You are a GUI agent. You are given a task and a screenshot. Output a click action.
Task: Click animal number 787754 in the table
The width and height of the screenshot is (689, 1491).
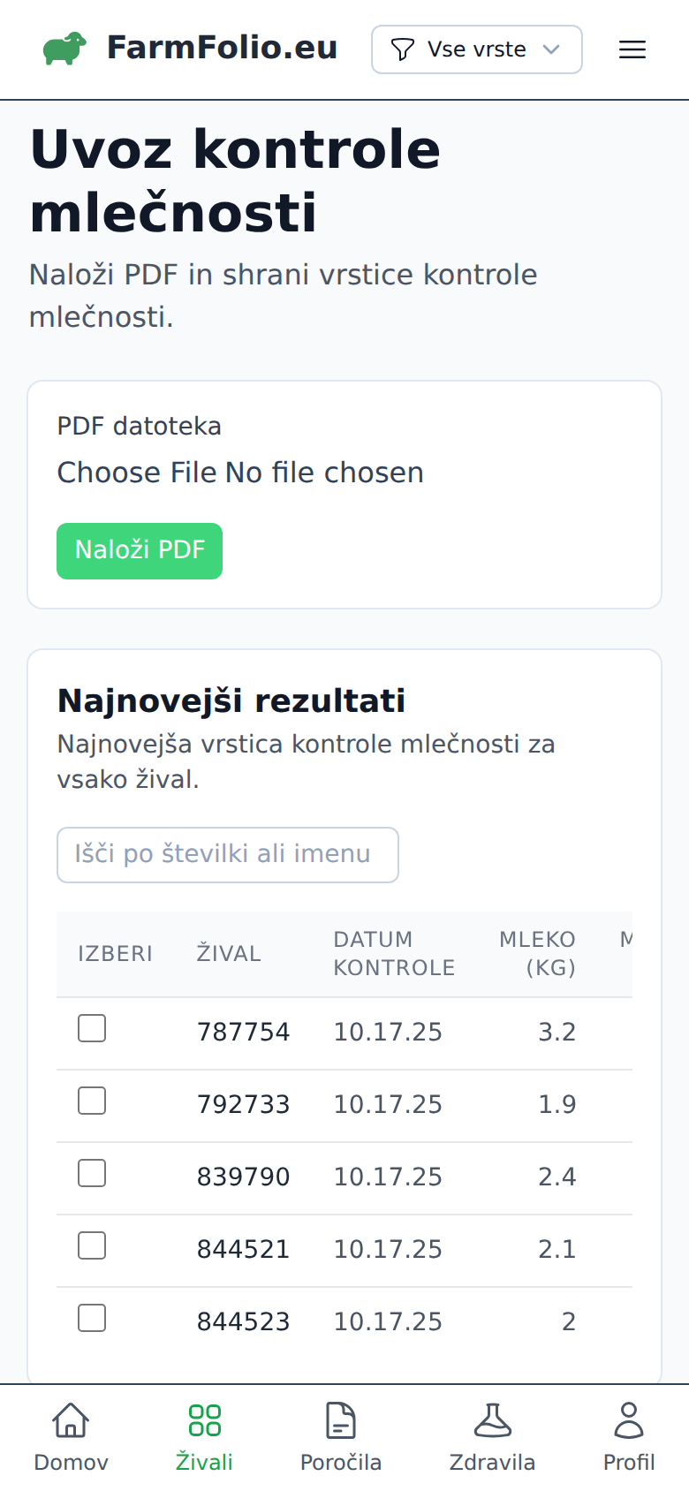point(243,1031)
